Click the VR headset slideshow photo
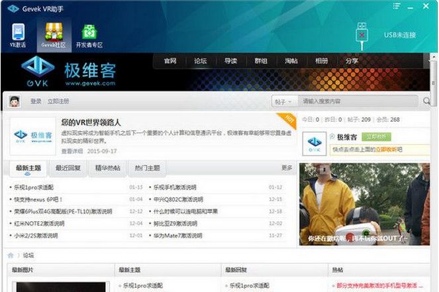 [x=365, y=205]
